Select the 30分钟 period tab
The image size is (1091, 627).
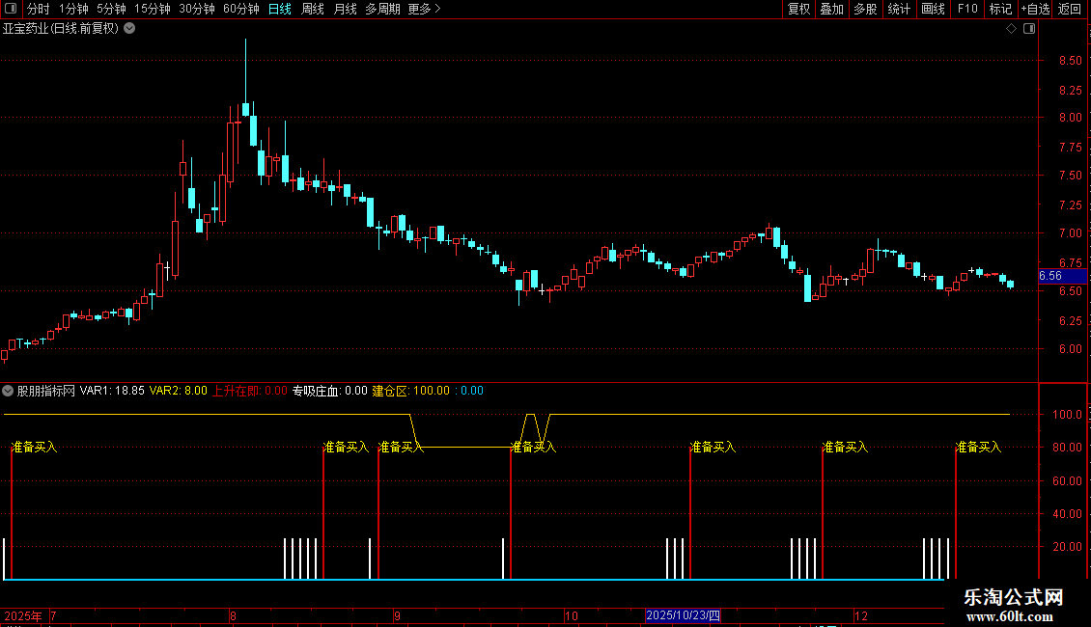pos(197,9)
